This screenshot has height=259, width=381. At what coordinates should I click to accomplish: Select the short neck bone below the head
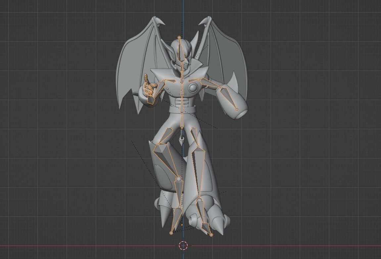182,67
